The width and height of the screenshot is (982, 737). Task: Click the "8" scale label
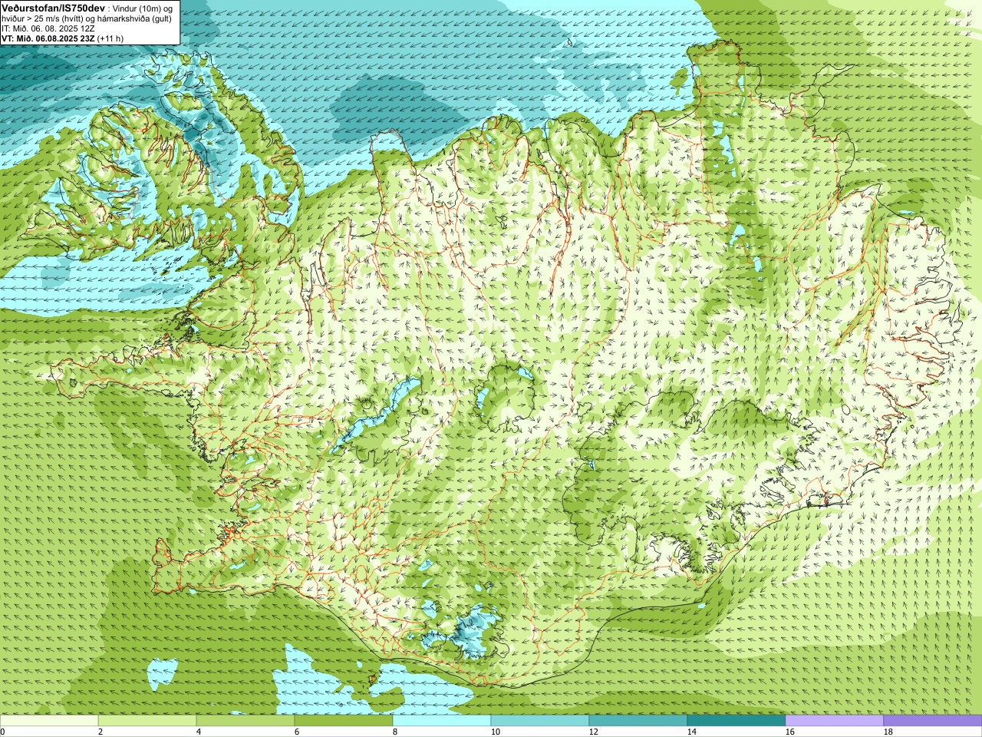[x=395, y=732]
